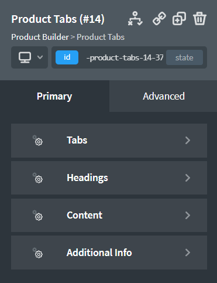The width and height of the screenshot is (217, 283).
Task: Click the blue id selector button
Action: pyautogui.click(x=67, y=57)
